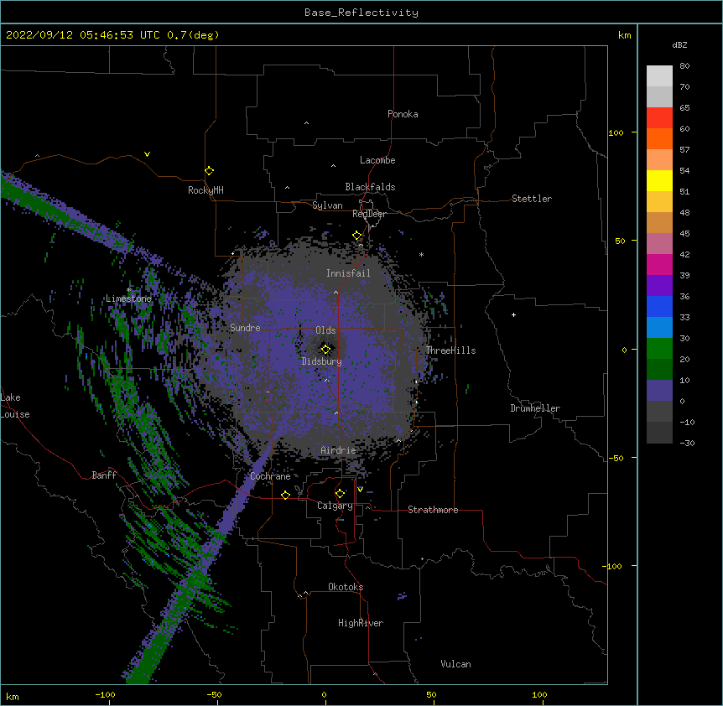Select the light gray 80-70 dBZ legend swatch
Viewport: 723px width, 706px height.
point(659,76)
